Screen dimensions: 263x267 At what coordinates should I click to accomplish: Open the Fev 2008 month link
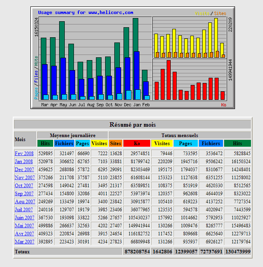pyautogui.click(x=24, y=154)
